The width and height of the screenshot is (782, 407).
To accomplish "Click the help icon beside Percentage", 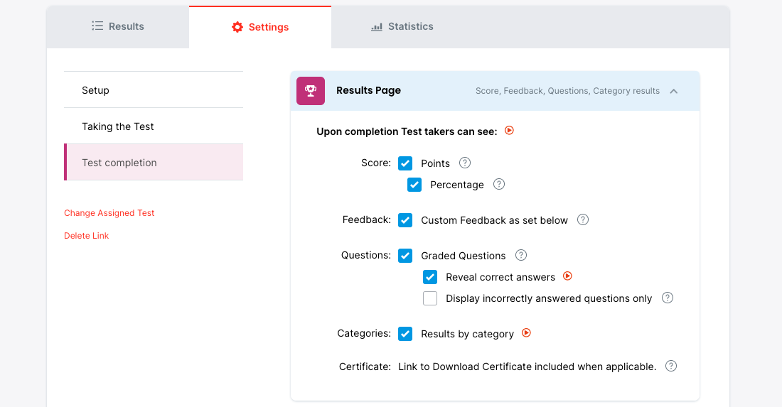I will (499, 184).
